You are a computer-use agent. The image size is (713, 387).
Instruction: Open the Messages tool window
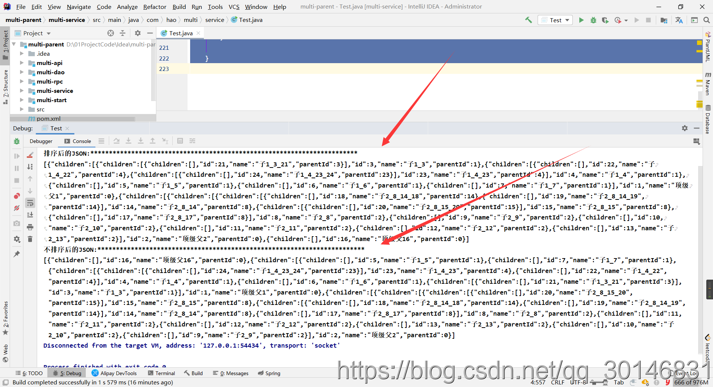pos(231,373)
